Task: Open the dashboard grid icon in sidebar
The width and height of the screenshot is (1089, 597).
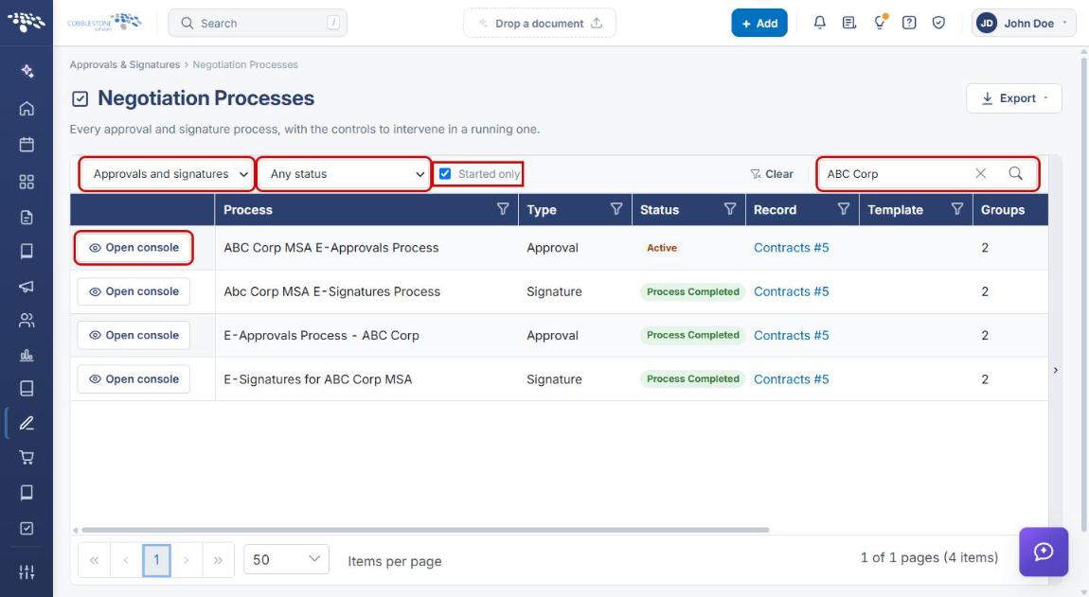Action: [x=27, y=182]
